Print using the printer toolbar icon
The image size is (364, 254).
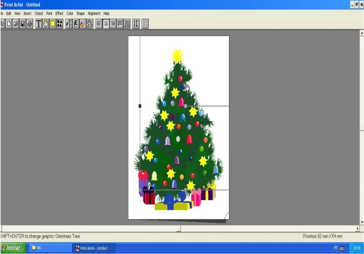pyautogui.click(x=30, y=23)
